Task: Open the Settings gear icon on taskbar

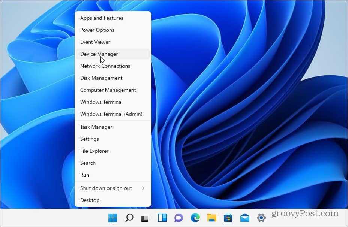Action: (x=261, y=218)
